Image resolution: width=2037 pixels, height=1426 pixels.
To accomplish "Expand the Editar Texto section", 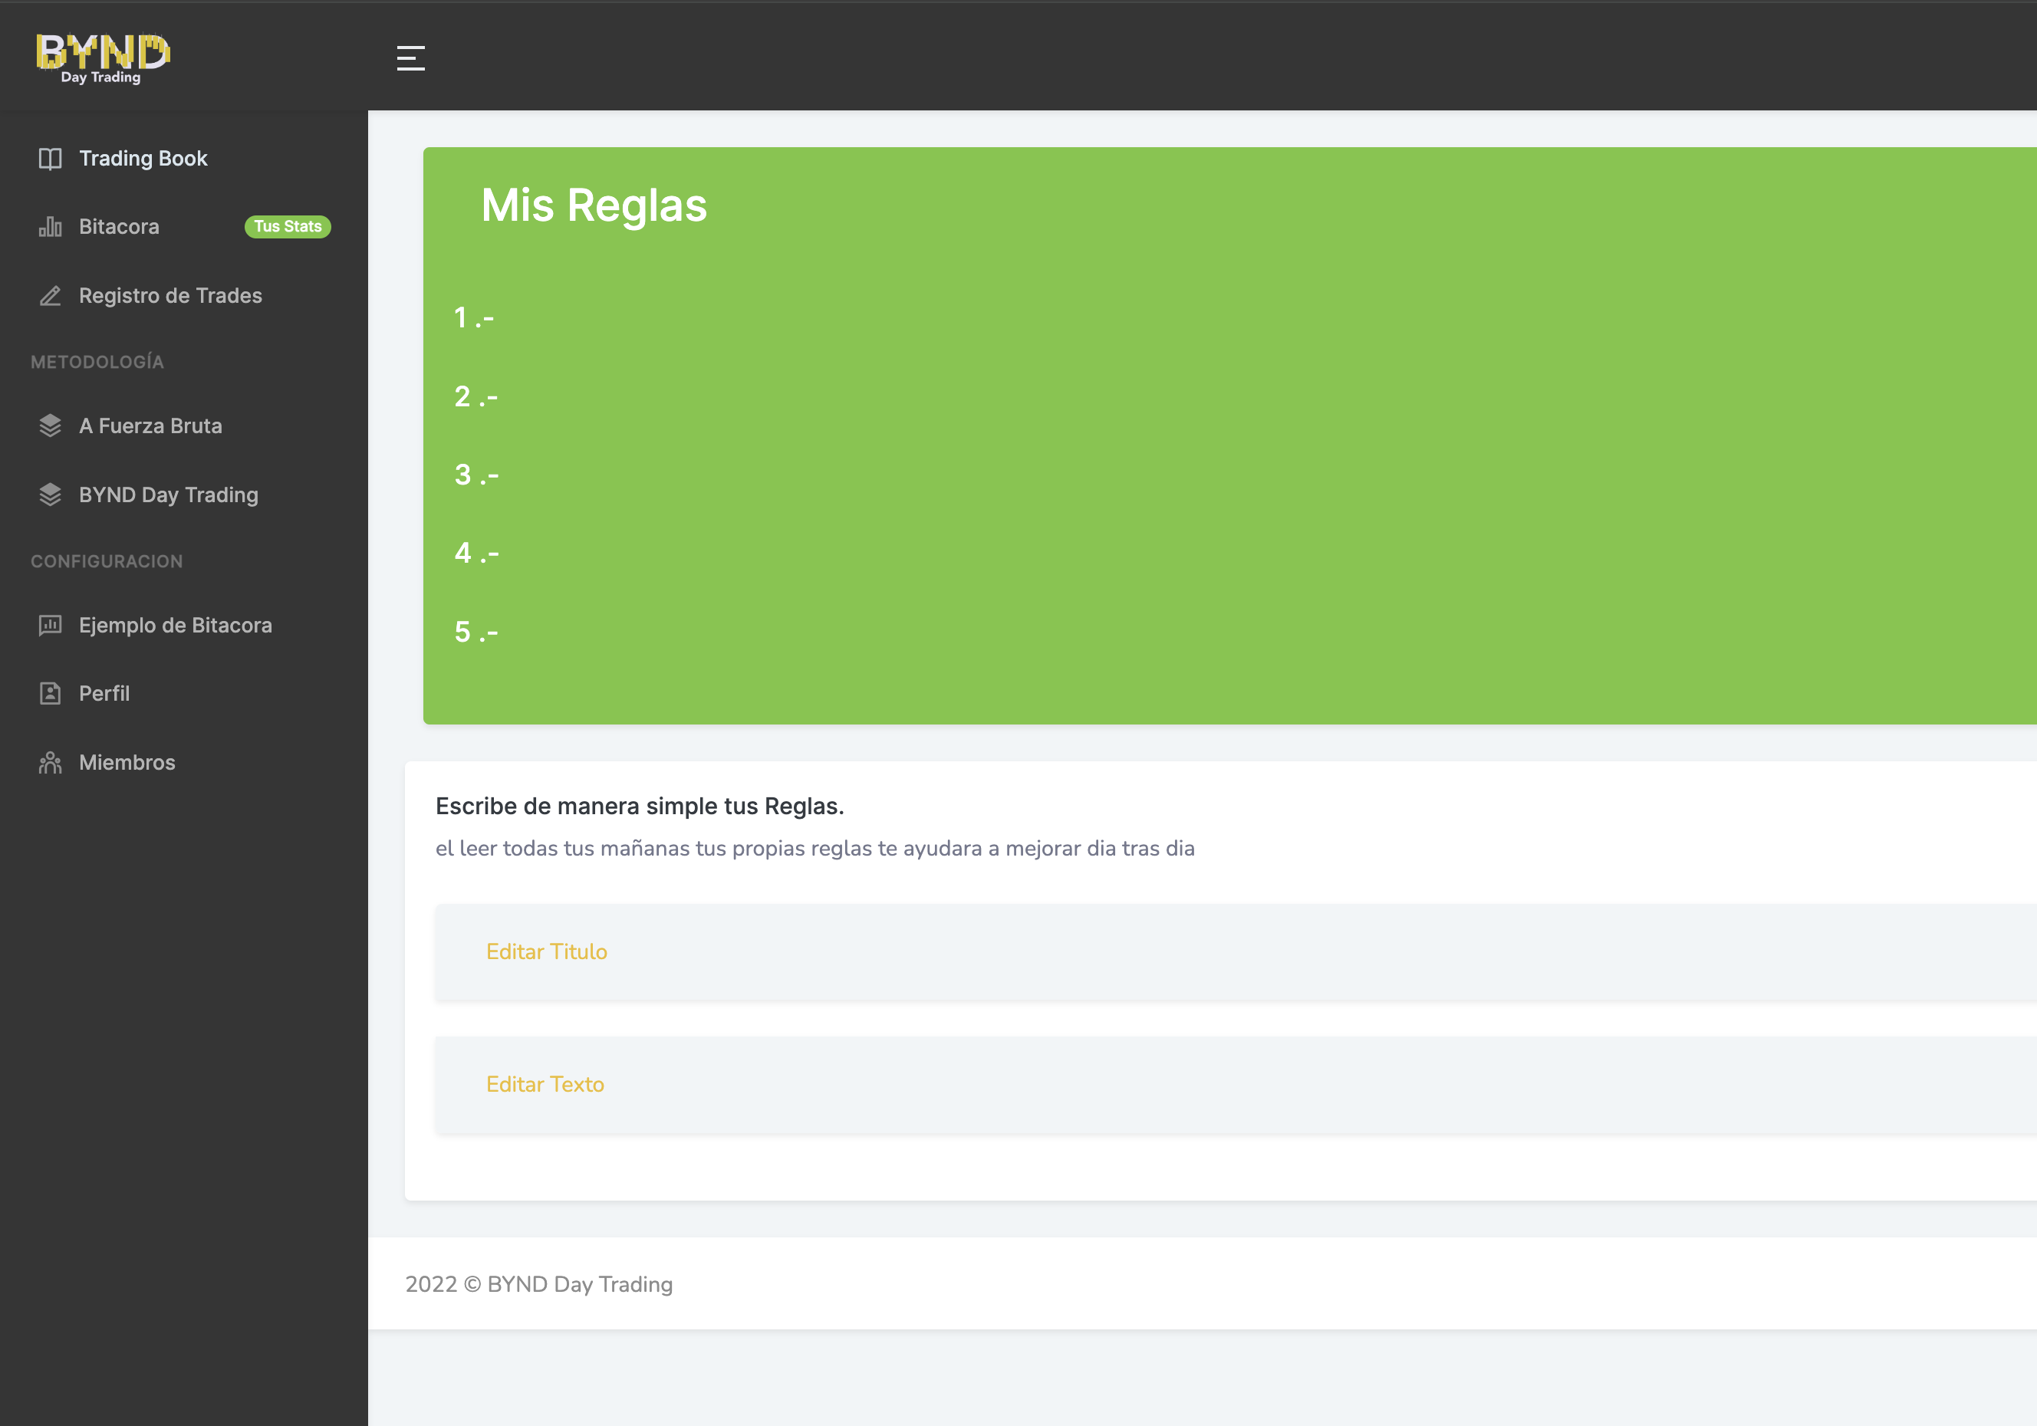I will (x=545, y=1085).
